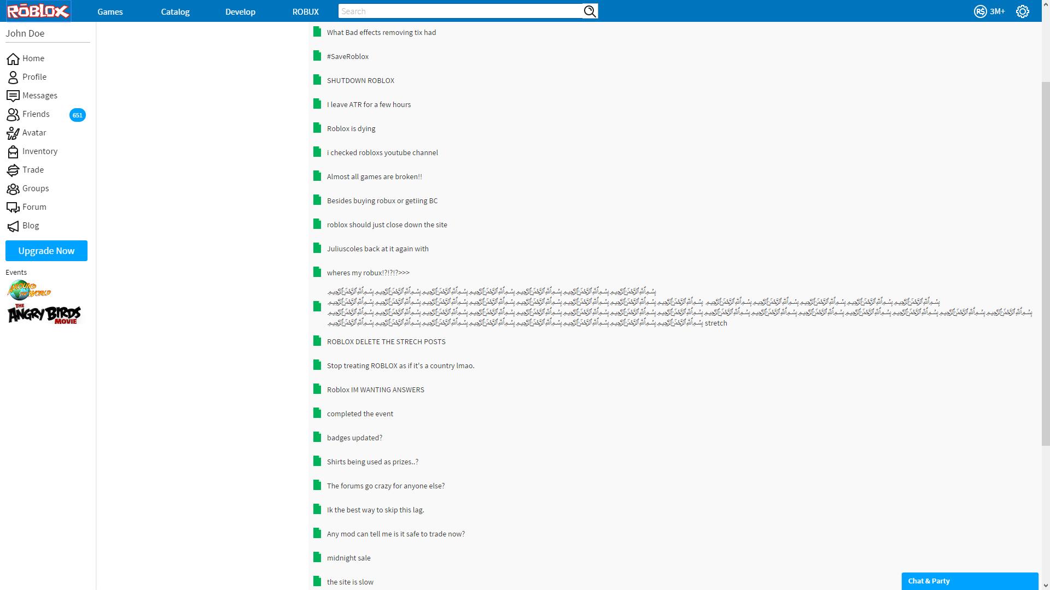The height and width of the screenshot is (590, 1050).
Task: Open thread Juliuscoles back at it again with
Action: (378, 249)
